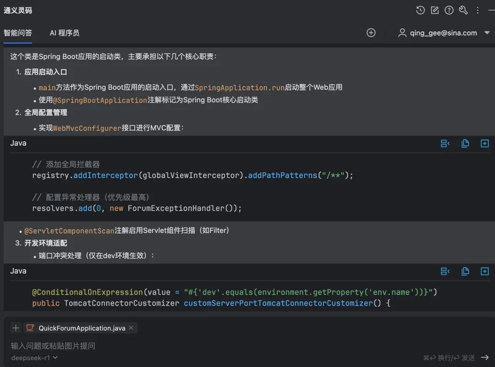Select the 智能问答 tab
This screenshot has height=367, width=495.
click(x=18, y=33)
